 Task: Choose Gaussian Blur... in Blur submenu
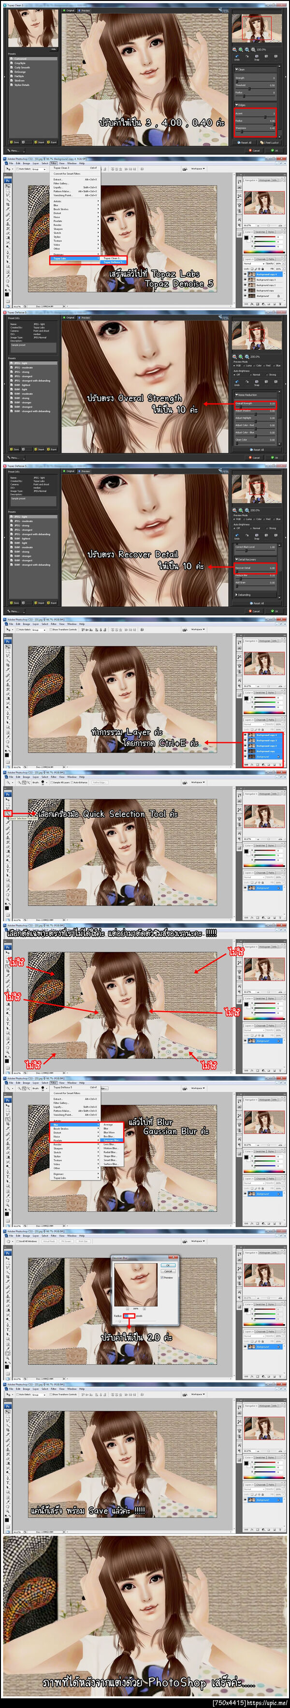click(113, 1140)
